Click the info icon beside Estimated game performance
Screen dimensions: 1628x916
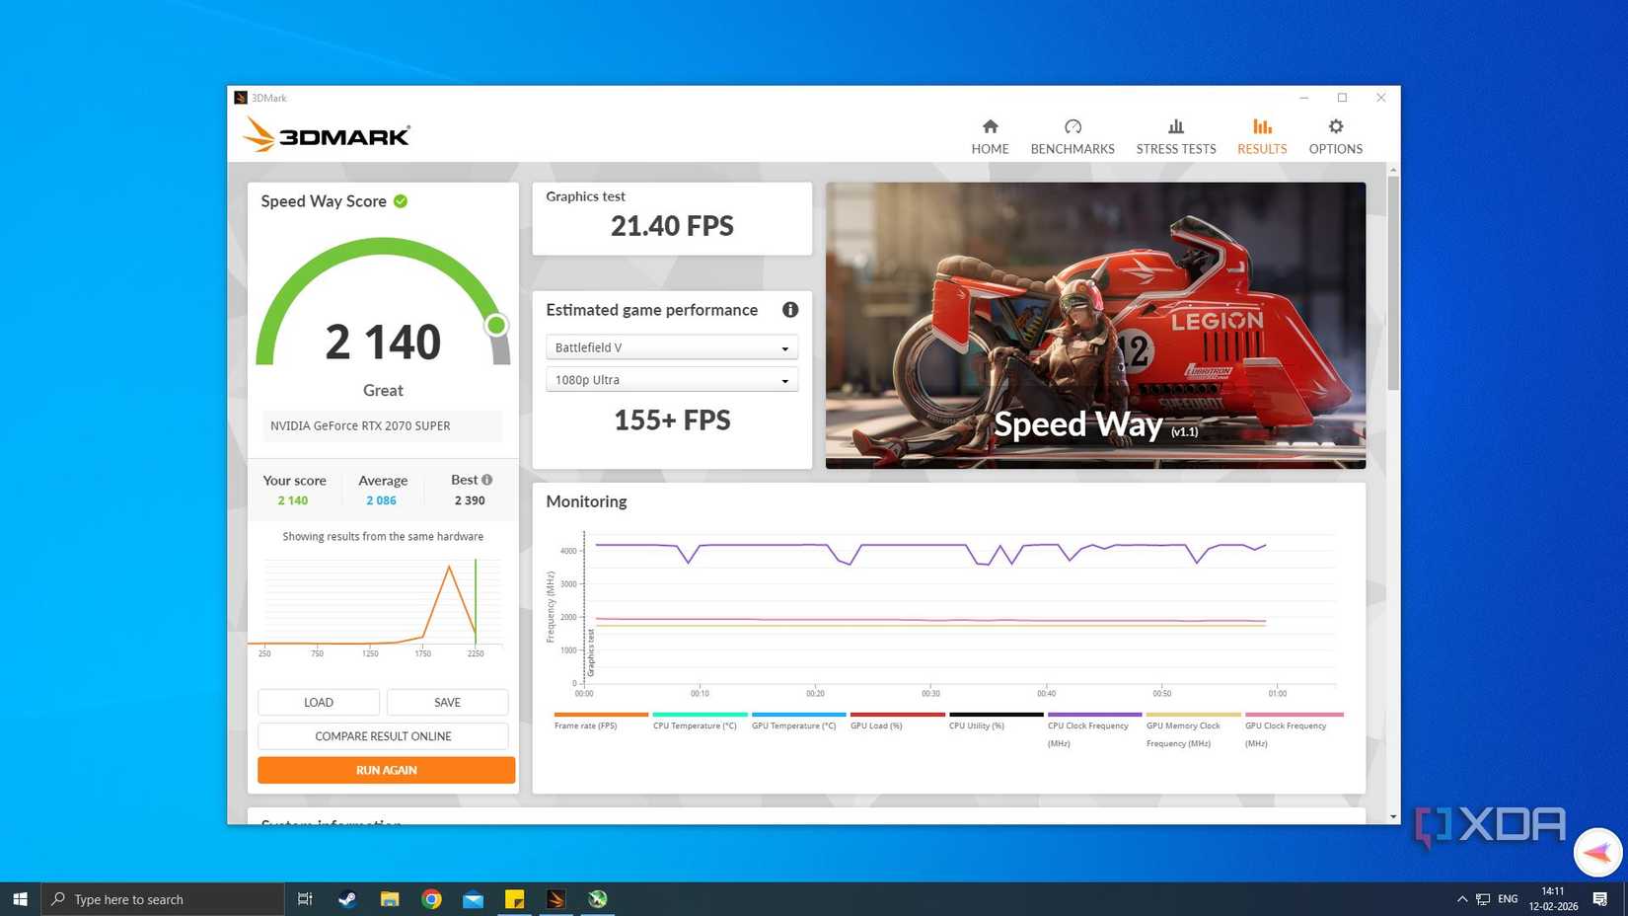pos(790,309)
